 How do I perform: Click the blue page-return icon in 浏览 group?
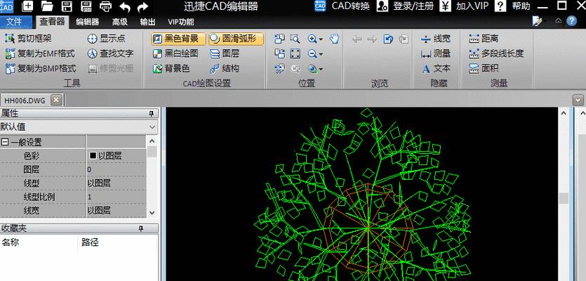[388, 39]
